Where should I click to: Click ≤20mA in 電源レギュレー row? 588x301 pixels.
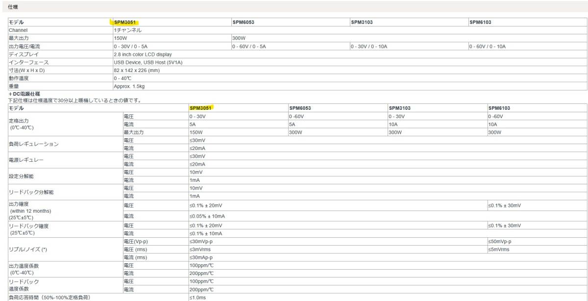pos(197,164)
